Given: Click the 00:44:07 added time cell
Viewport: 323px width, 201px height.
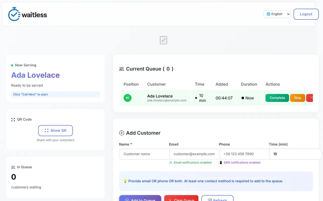Looking at the screenshot, I should [224, 98].
